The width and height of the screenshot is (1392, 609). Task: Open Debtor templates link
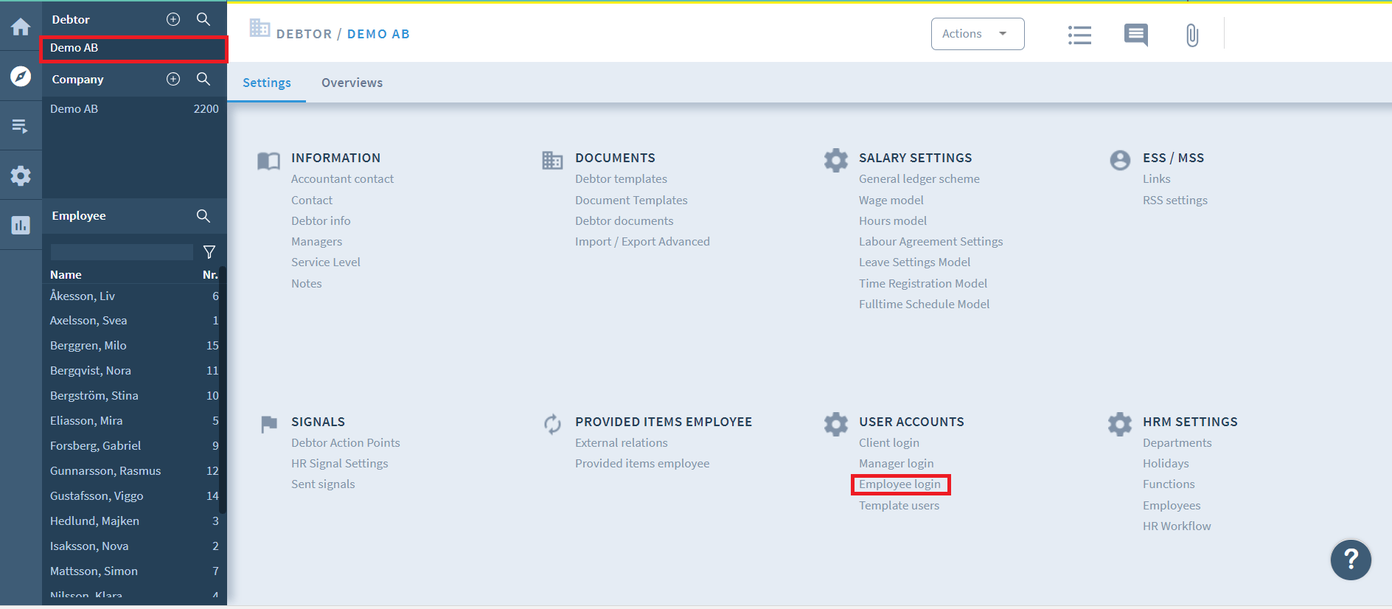(621, 179)
